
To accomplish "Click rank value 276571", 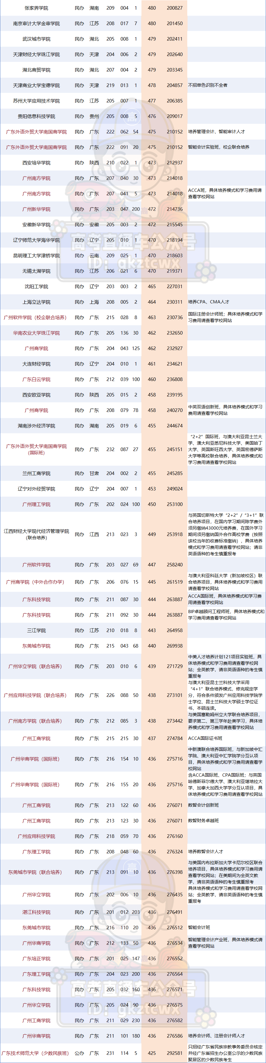I will [174, 989].
